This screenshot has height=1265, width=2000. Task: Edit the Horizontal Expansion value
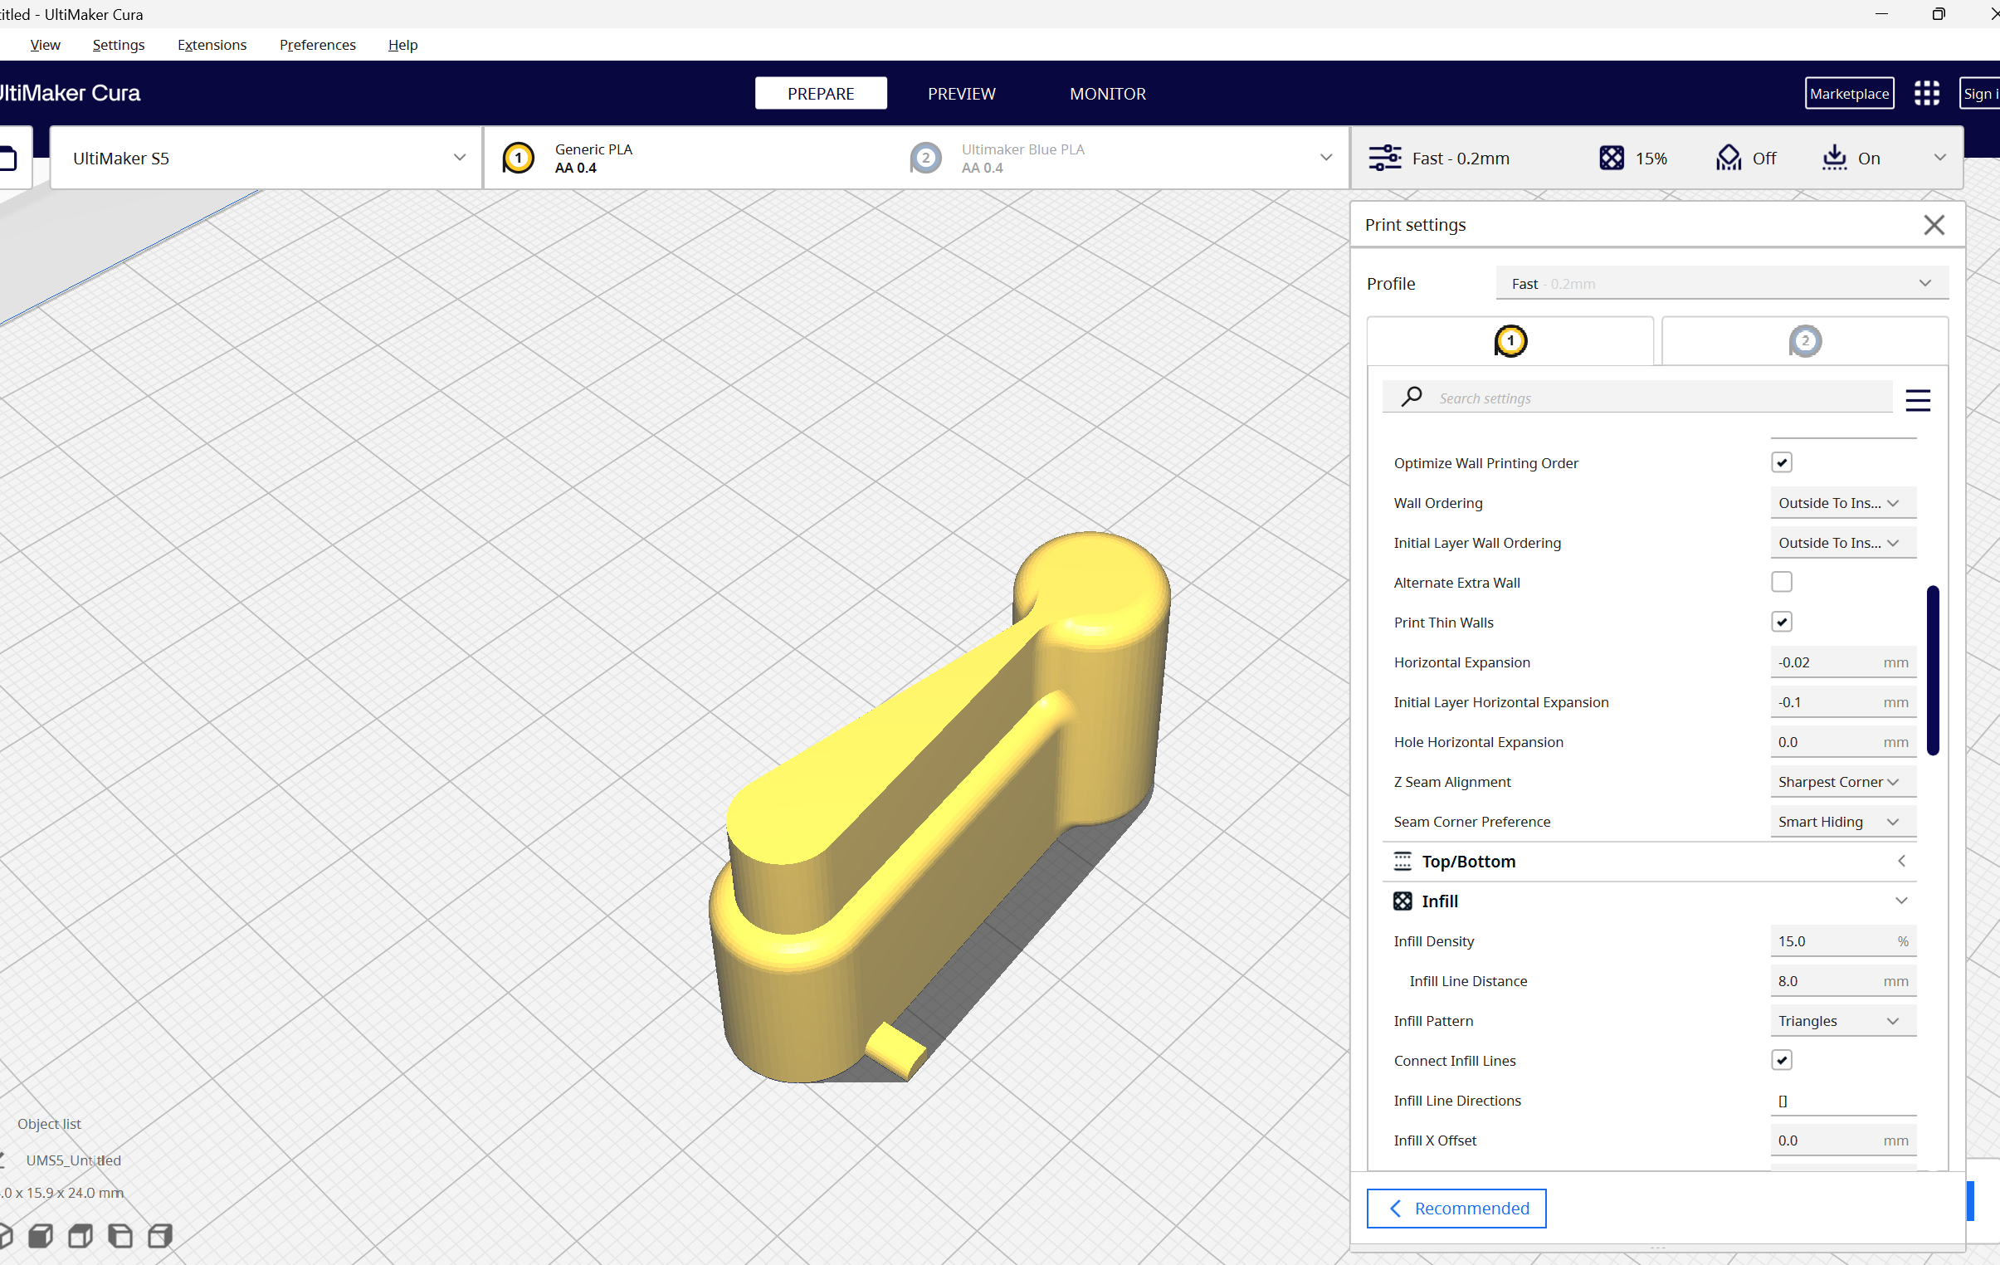pyautogui.click(x=1843, y=662)
